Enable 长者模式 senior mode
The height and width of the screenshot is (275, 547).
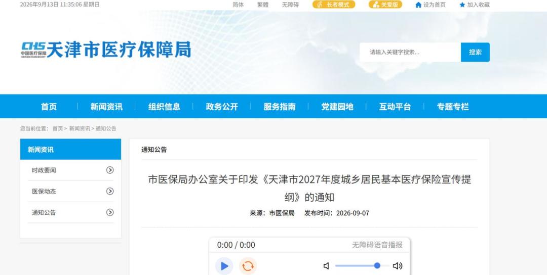point(333,5)
